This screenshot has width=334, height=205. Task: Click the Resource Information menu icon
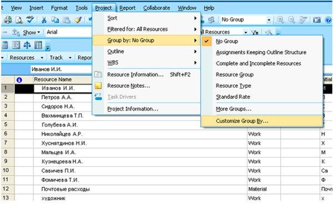point(98,75)
